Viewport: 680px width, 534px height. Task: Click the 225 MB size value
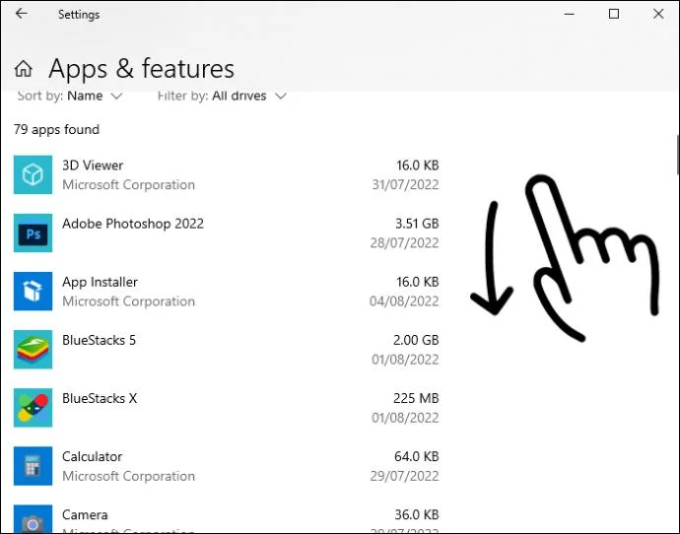tap(416, 398)
